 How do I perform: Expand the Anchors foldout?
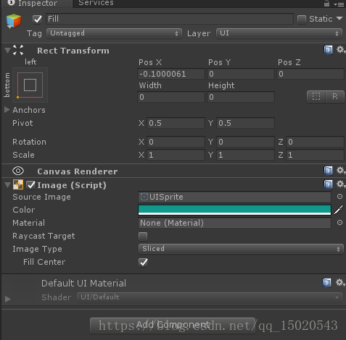tap(7, 110)
